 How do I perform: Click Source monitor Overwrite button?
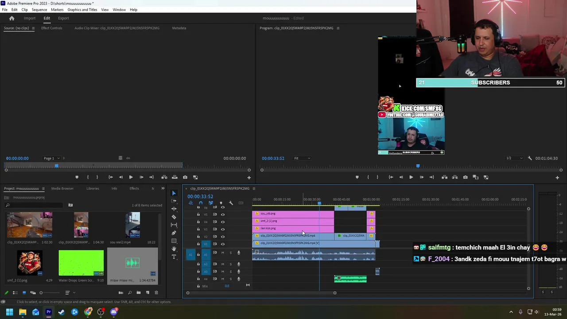click(x=175, y=177)
